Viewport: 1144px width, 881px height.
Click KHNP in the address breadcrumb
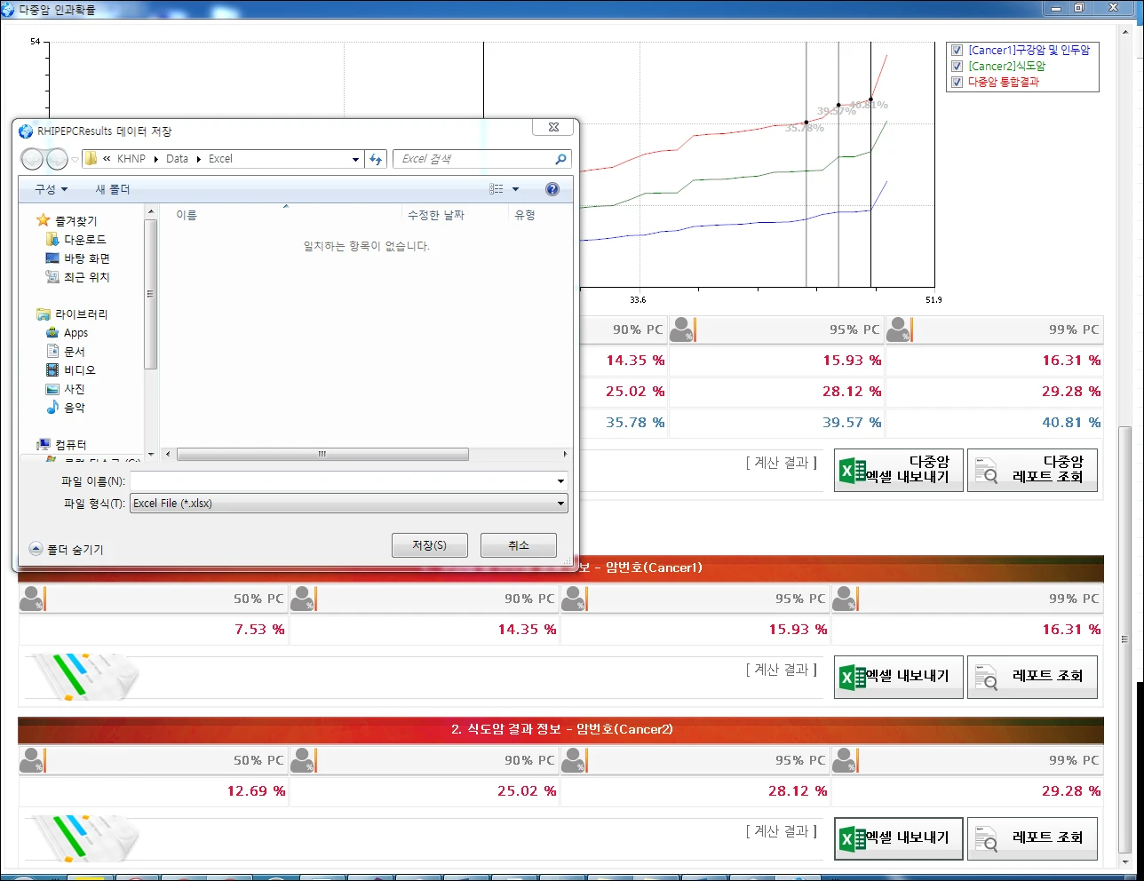131,159
